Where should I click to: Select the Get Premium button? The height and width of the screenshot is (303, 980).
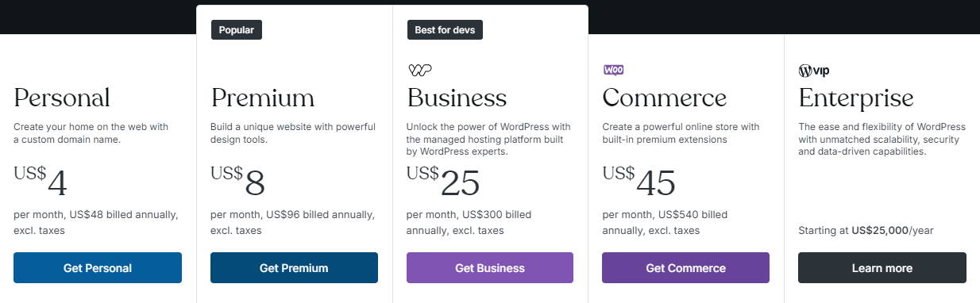[x=294, y=268]
